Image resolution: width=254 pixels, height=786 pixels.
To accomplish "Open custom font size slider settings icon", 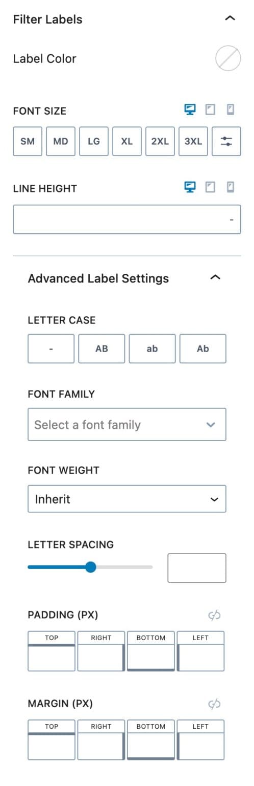I will click(x=226, y=141).
